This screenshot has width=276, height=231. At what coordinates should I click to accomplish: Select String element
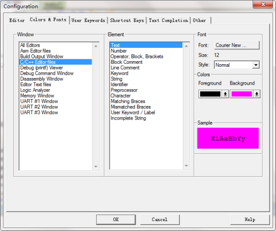(x=146, y=79)
